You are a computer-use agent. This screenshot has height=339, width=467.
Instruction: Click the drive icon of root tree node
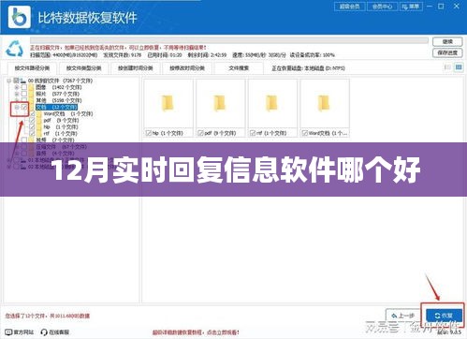[x=23, y=81]
